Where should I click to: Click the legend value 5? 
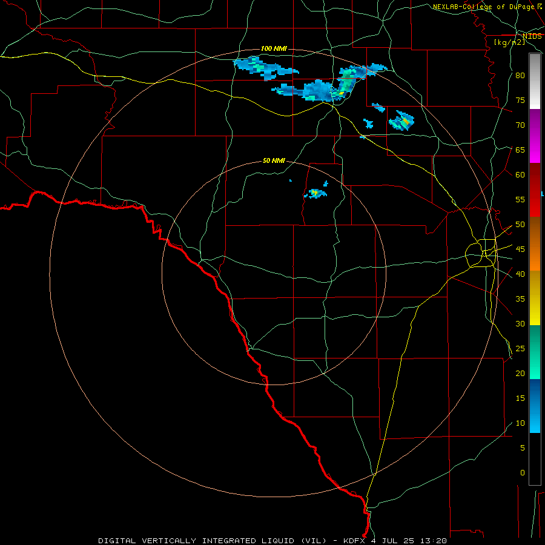pos(522,448)
